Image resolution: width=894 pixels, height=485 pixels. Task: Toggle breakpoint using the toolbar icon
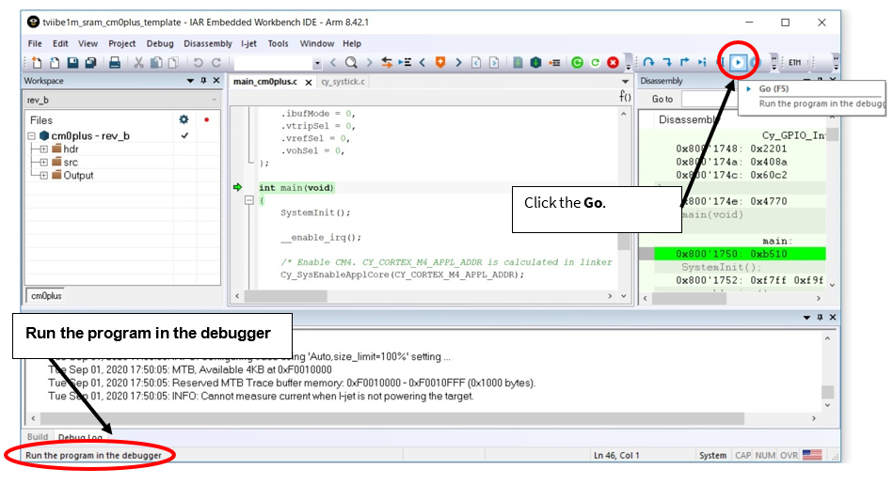(x=554, y=63)
